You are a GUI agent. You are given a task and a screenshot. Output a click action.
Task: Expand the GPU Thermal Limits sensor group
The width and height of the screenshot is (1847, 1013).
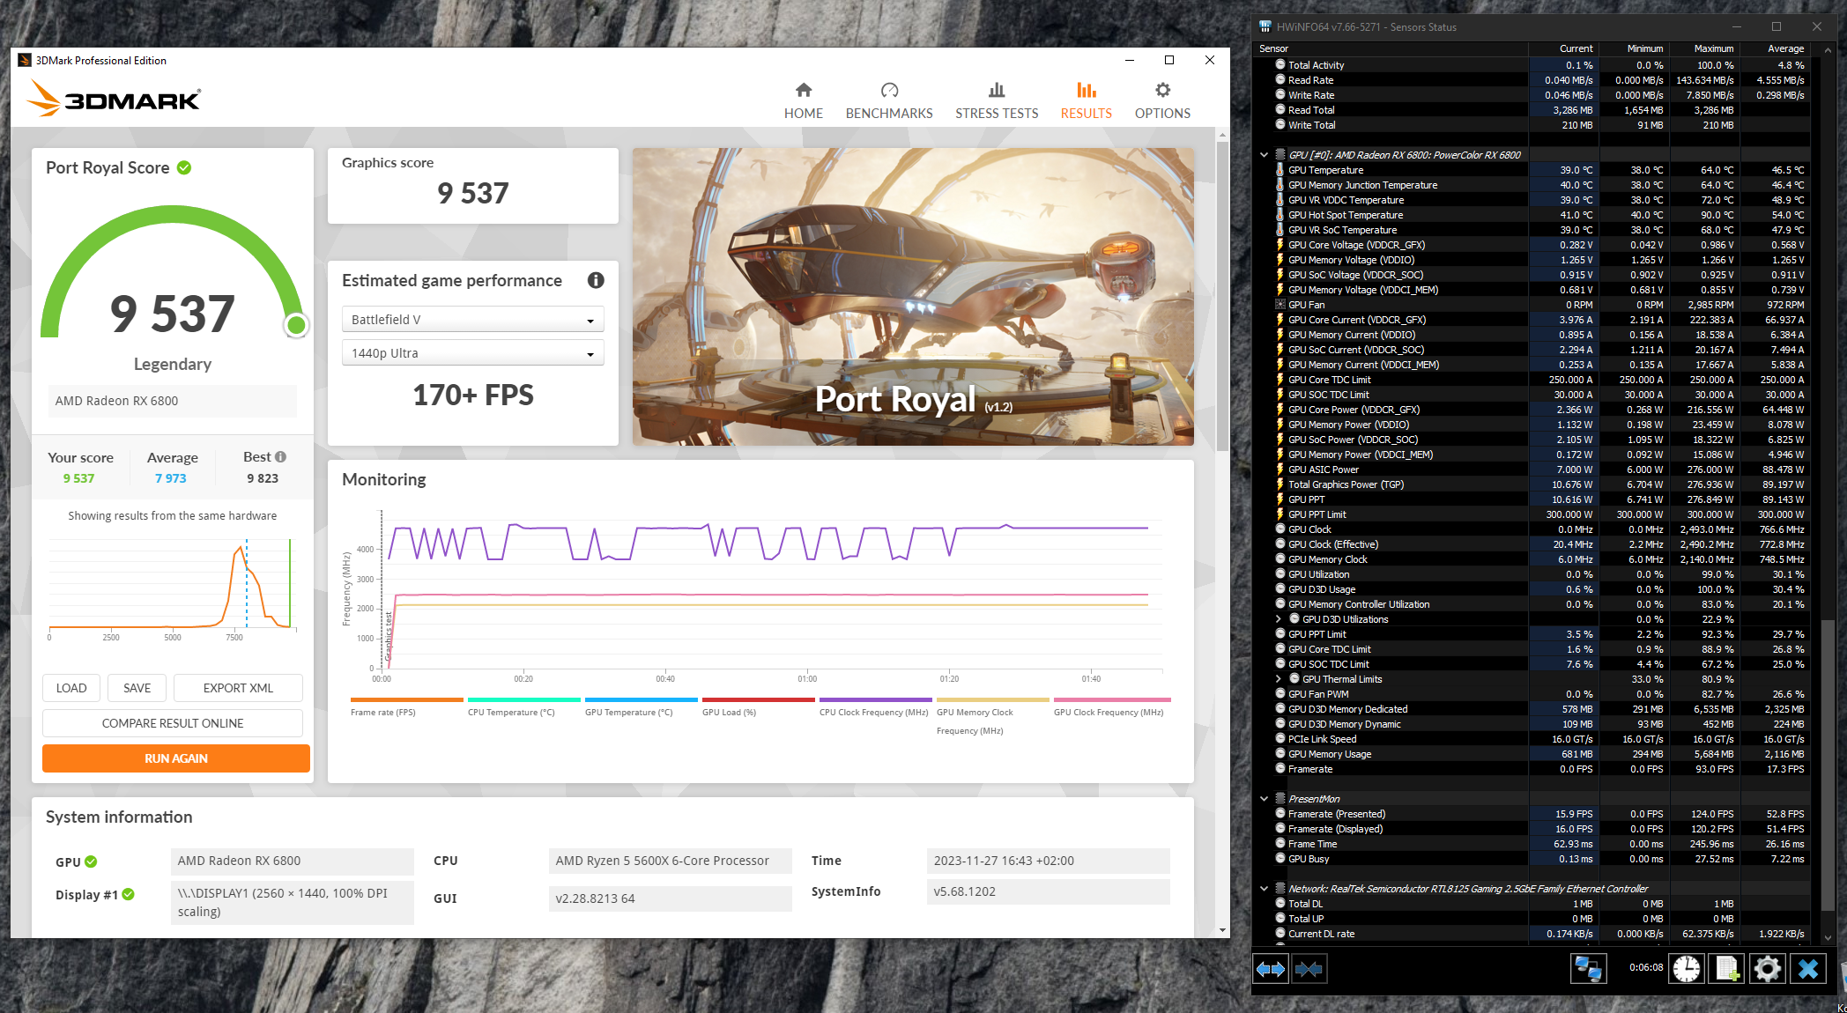(x=1279, y=679)
